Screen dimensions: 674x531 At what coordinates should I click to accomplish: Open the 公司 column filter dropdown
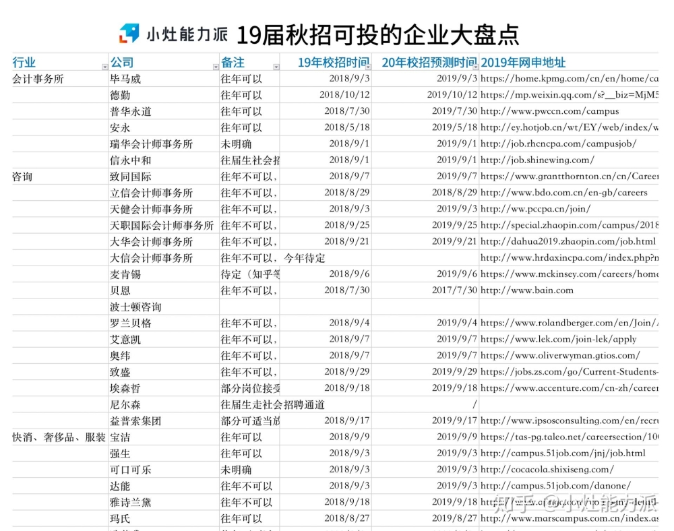[216, 67]
